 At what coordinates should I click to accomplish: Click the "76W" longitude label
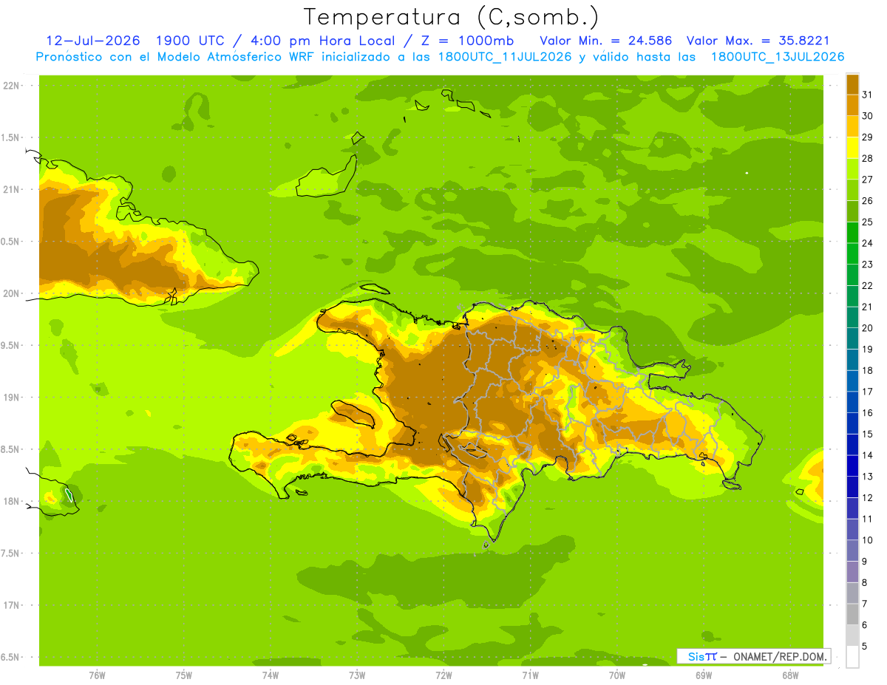[97, 675]
